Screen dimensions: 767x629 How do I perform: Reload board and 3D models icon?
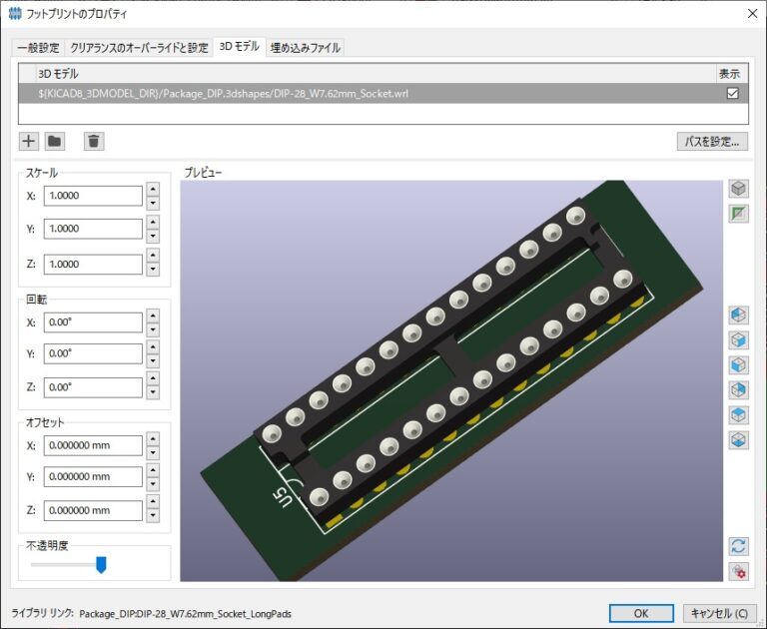pyautogui.click(x=739, y=546)
